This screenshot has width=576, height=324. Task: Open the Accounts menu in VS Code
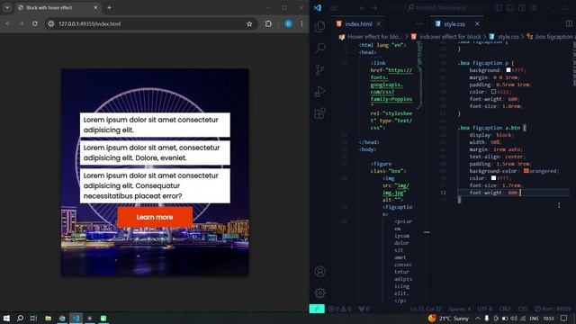[x=320, y=272]
